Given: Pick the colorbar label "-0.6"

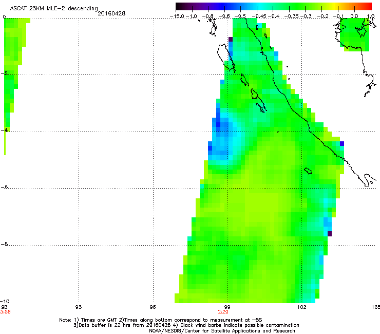Looking at the screenshot, I should pos(224,16).
